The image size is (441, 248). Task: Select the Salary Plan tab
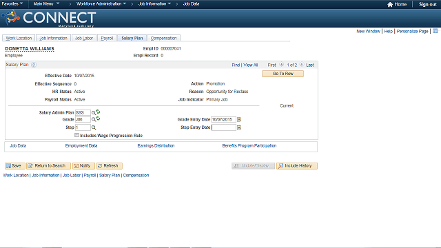click(132, 39)
